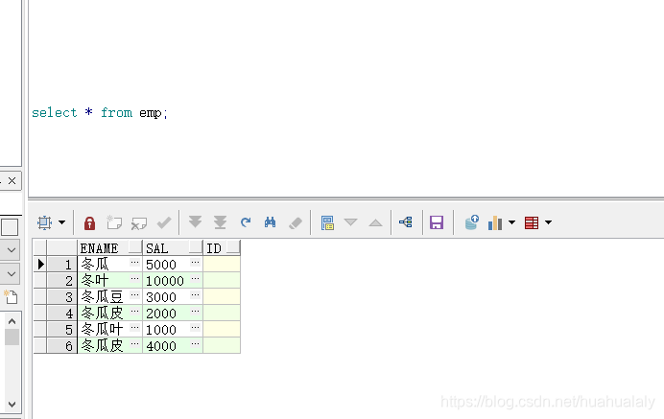Refresh the query results
This screenshot has width=664, height=419.
246,222
